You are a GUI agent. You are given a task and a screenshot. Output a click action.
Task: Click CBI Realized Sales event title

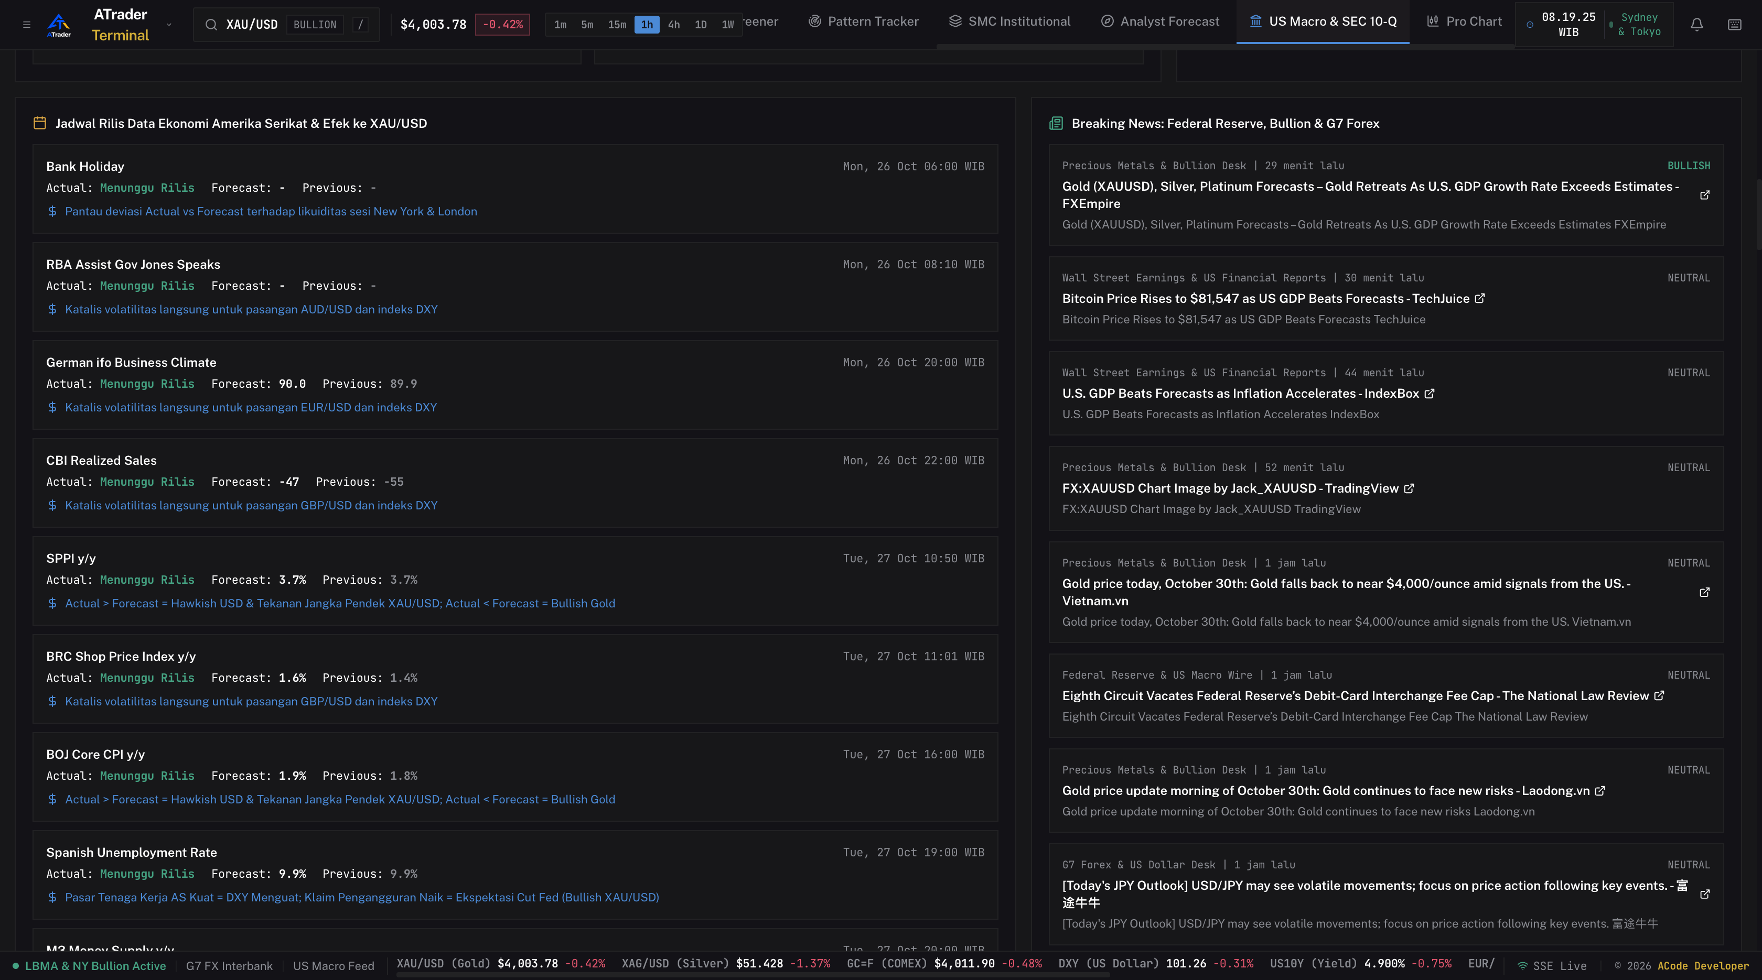tap(101, 461)
